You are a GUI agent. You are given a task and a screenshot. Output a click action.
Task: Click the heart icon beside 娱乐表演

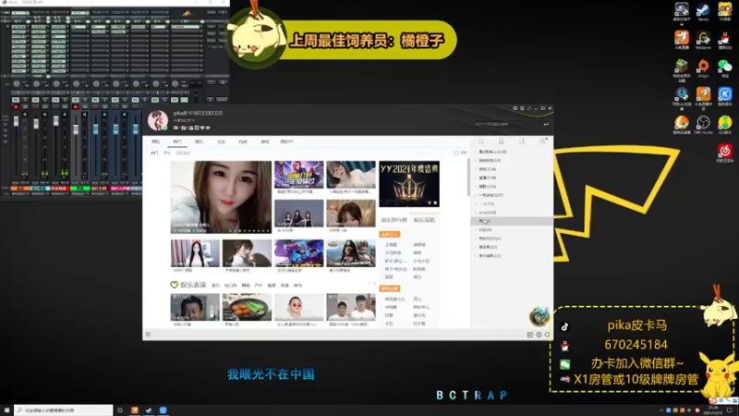pyautogui.click(x=174, y=285)
